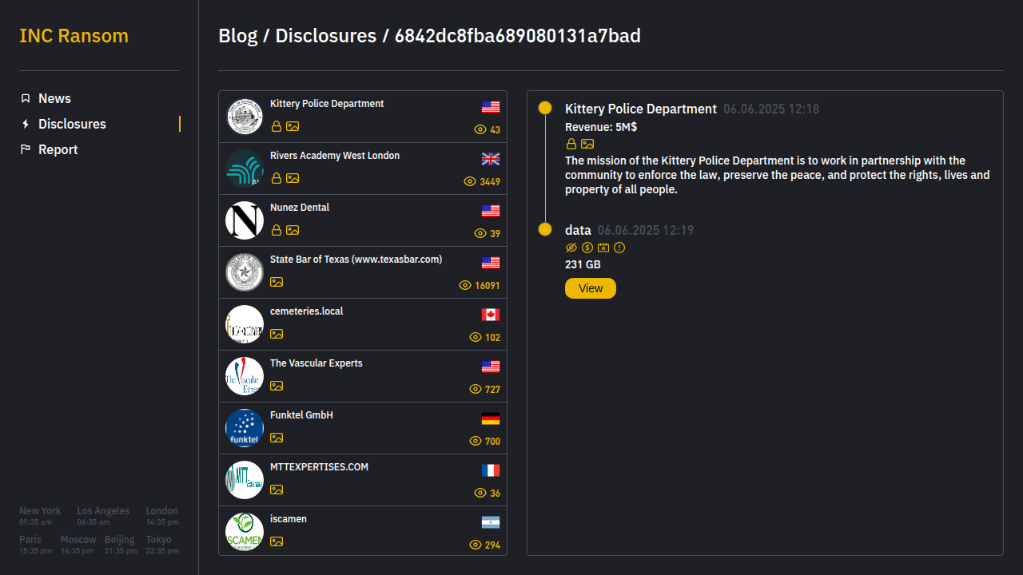Click the bookmark icon beside News
The width and height of the screenshot is (1023, 575).
click(x=26, y=98)
